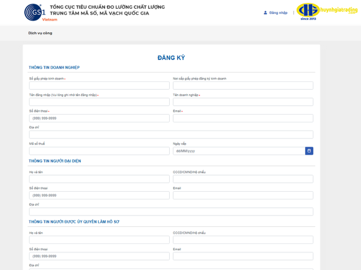
Task: Open the calendar picker for Ngày cấp
Action: point(309,151)
